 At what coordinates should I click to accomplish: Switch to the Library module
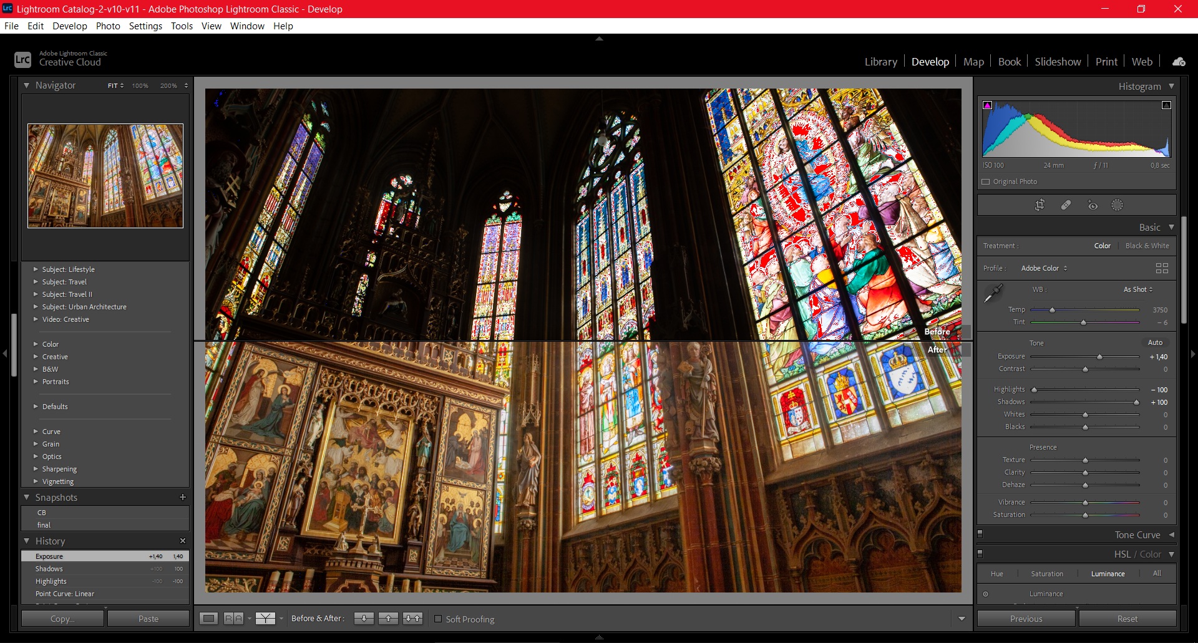click(x=880, y=62)
